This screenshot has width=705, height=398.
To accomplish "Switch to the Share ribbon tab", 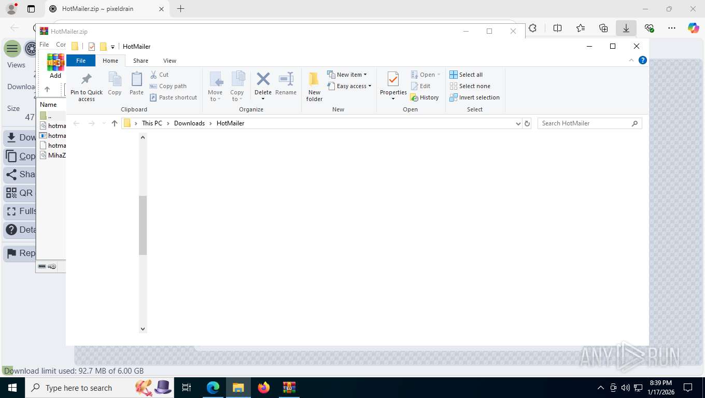I will 140,61.
